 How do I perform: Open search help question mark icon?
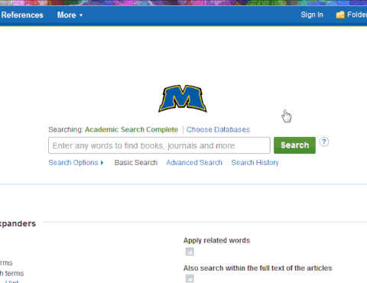[x=324, y=141]
